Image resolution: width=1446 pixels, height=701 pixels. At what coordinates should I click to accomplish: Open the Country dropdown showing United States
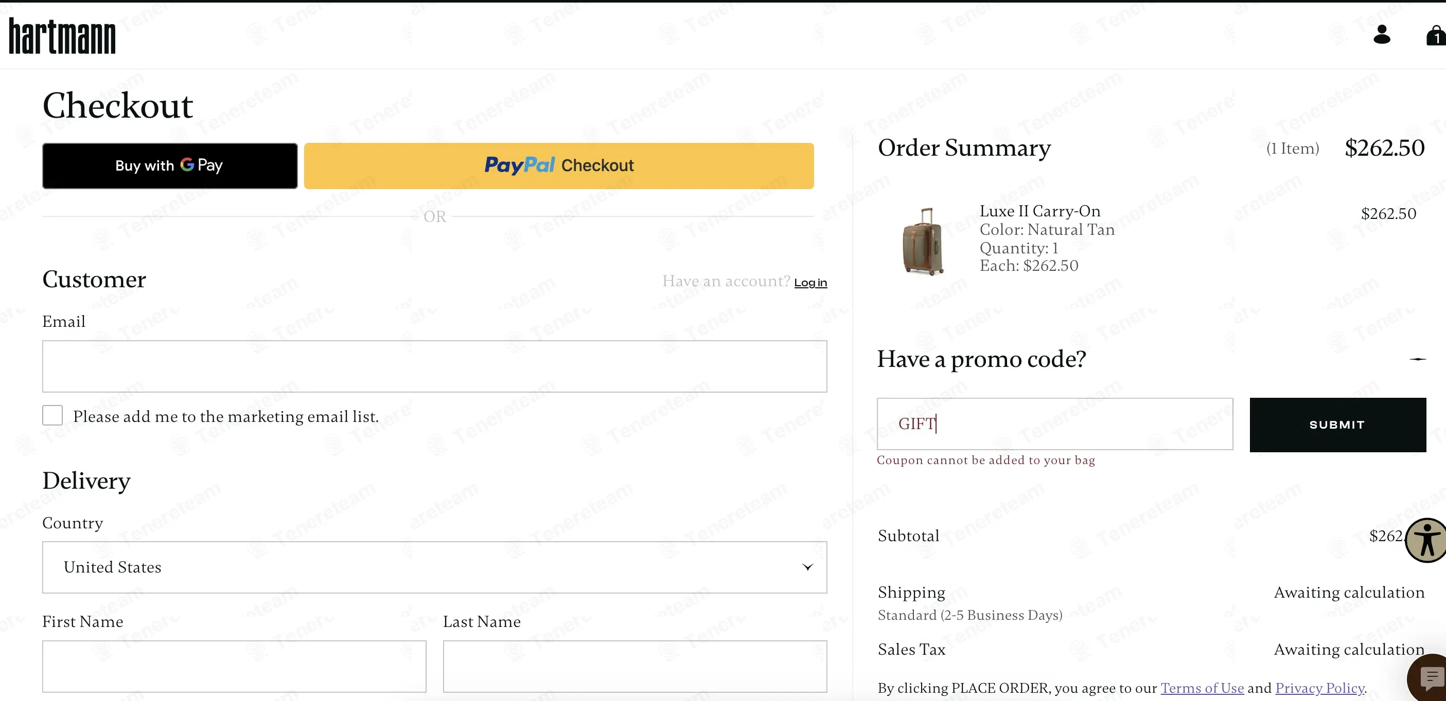tap(434, 567)
